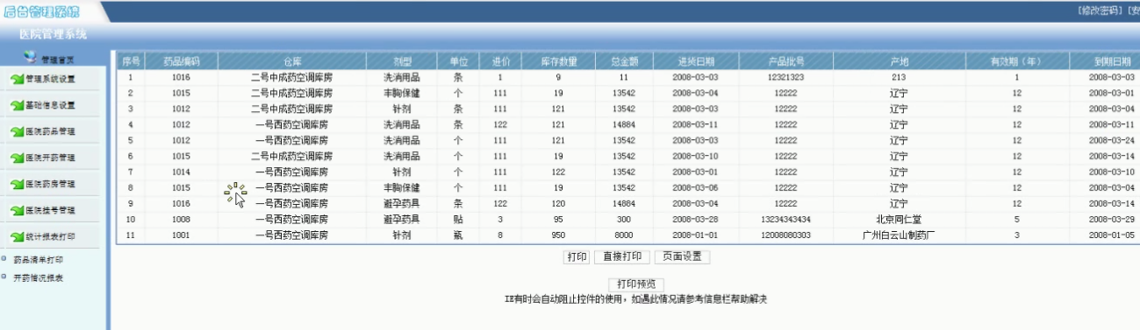The width and height of the screenshot is (1140, 330).
Task: Open 药品清单打印 submenu item
Action: click(38, 260)
